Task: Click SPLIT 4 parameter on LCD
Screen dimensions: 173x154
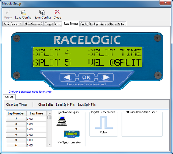Action: coord(52,53)
